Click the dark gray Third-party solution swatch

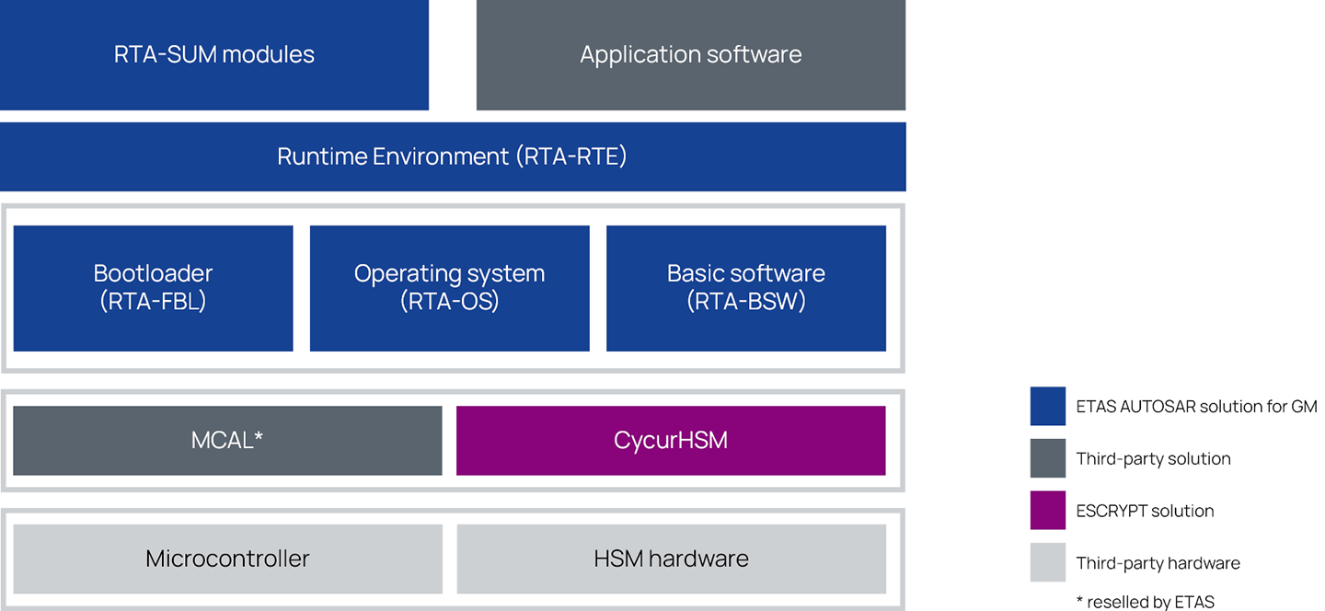click(x=1048, y=458)
